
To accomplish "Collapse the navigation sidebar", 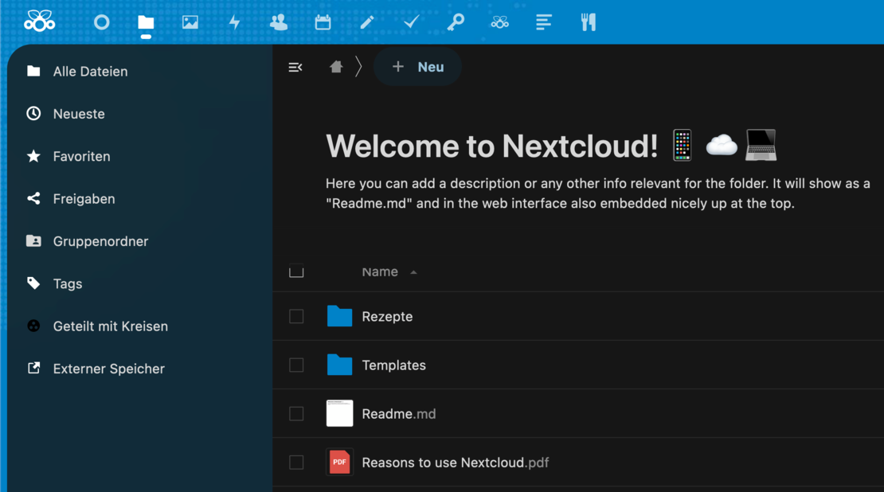I will [x=295, y=67].
